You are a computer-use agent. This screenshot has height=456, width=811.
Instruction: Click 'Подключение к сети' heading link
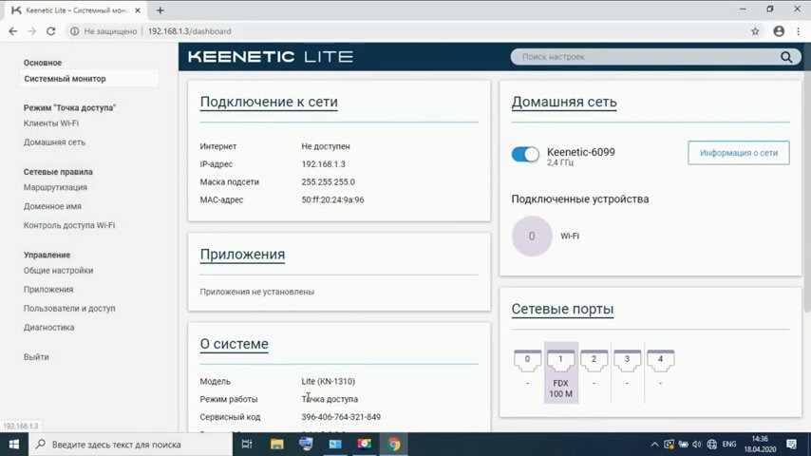pos(269,102)
